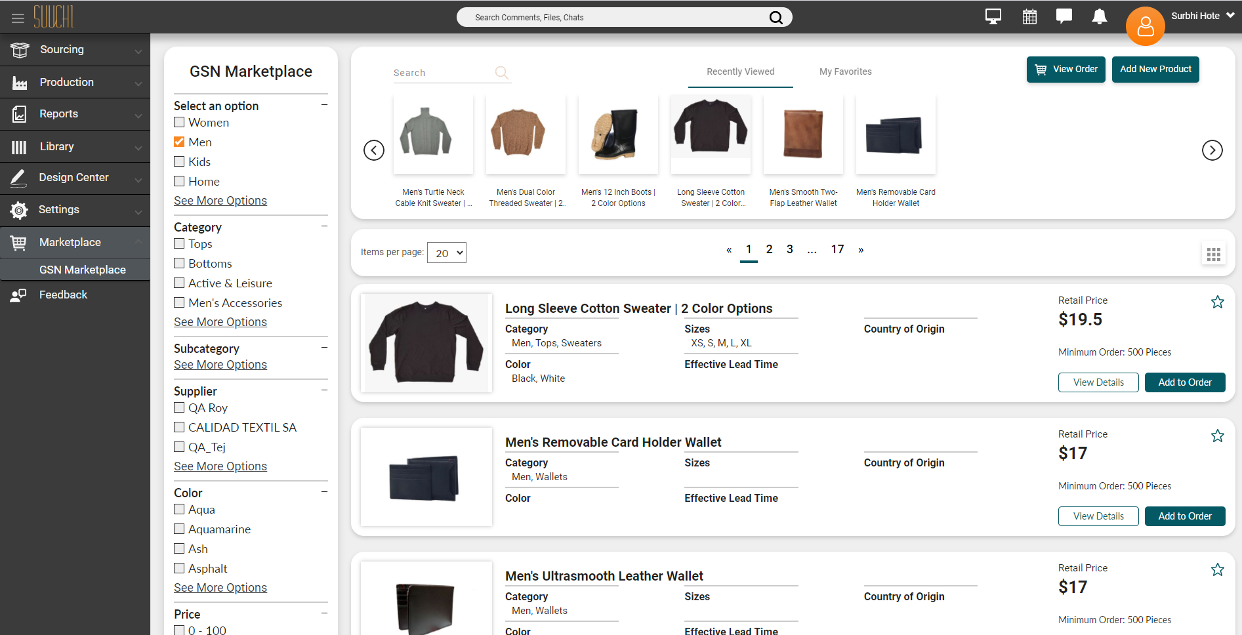Check the Bottoms category checkbox

(x=179, y=263)
